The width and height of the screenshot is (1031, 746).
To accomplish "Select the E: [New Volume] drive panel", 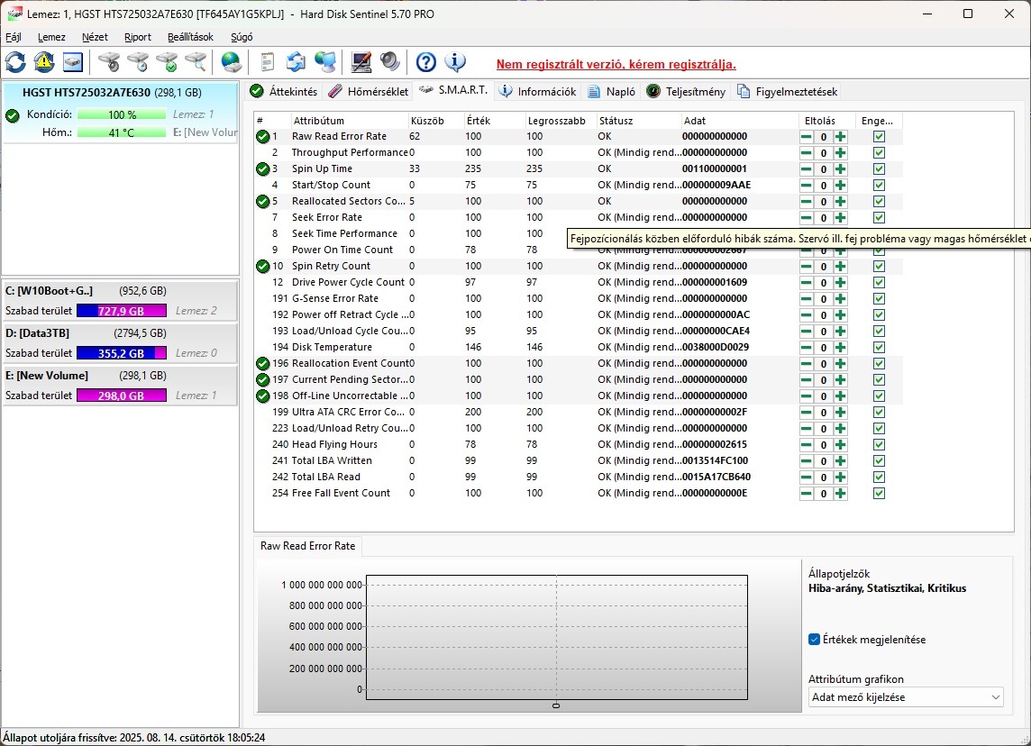I will click(x=121, y=385).
